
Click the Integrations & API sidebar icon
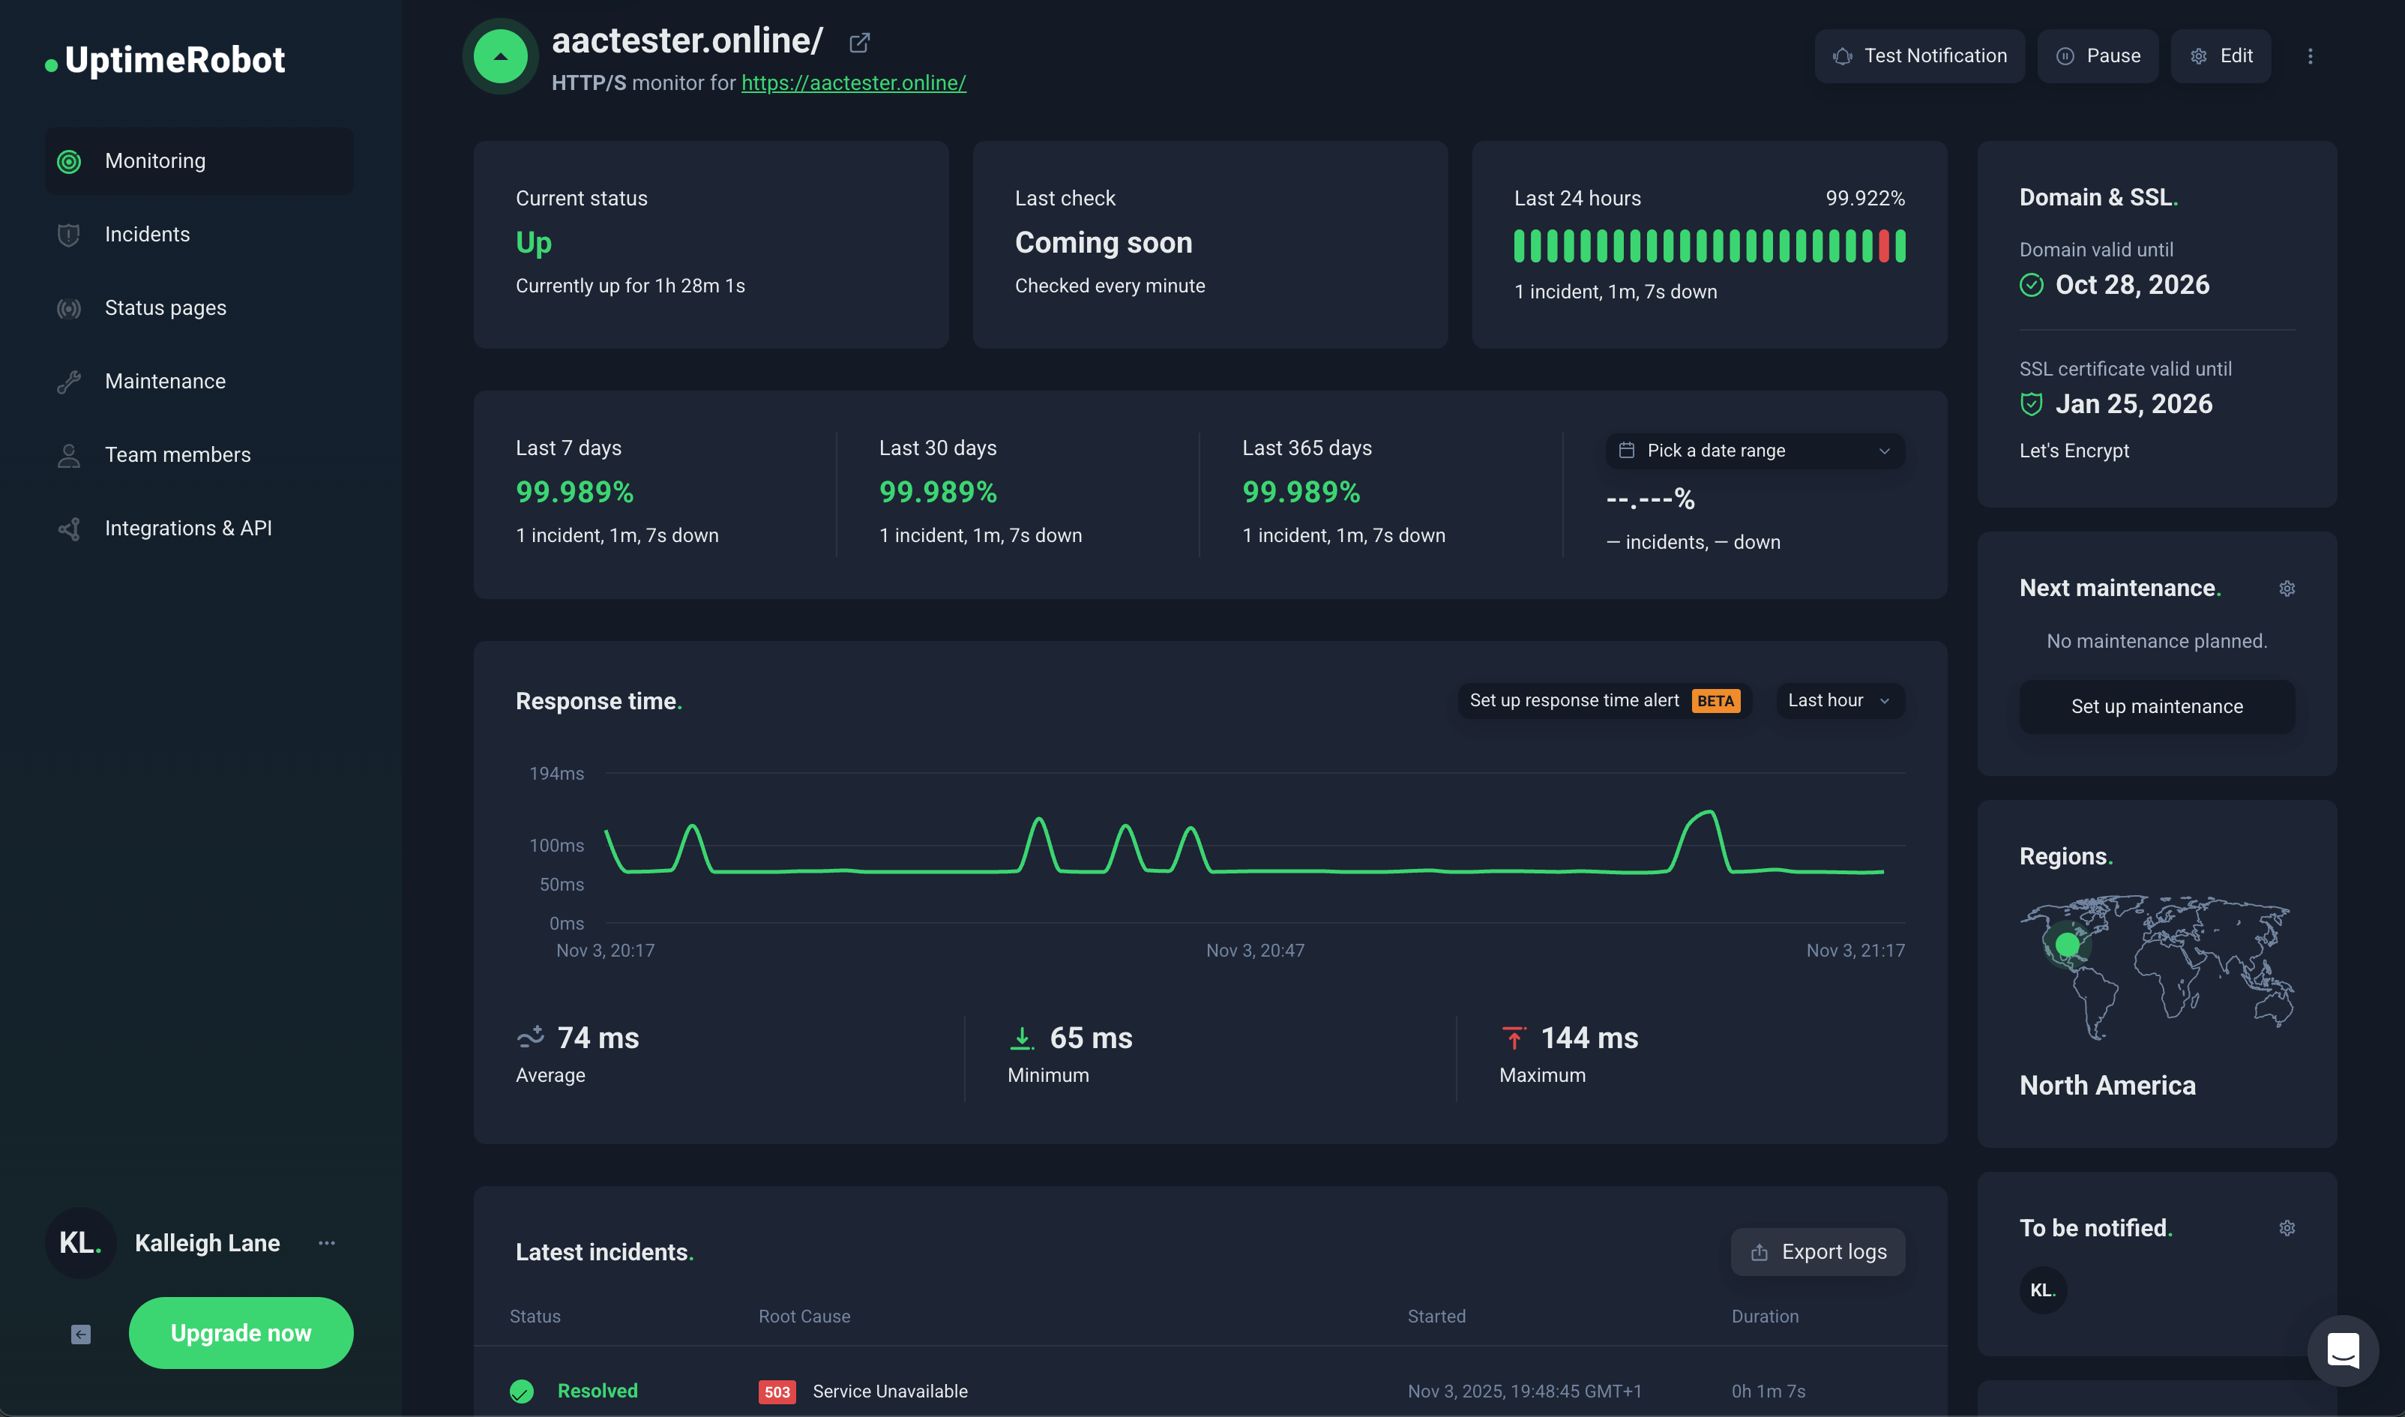pyautogui.click(x=69, y=528)
